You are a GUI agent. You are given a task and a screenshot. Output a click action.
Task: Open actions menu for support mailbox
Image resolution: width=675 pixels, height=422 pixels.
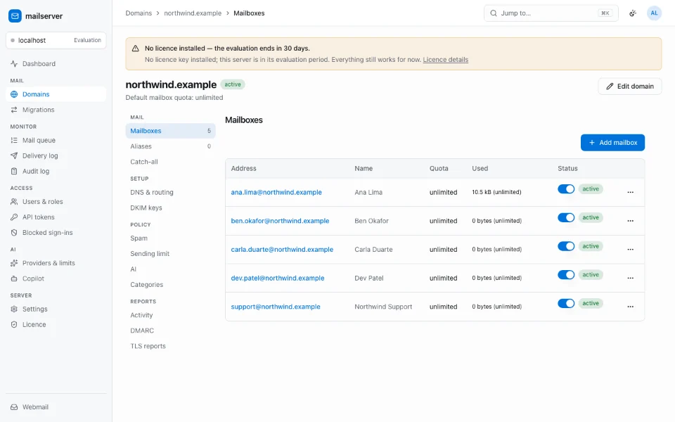630,307
